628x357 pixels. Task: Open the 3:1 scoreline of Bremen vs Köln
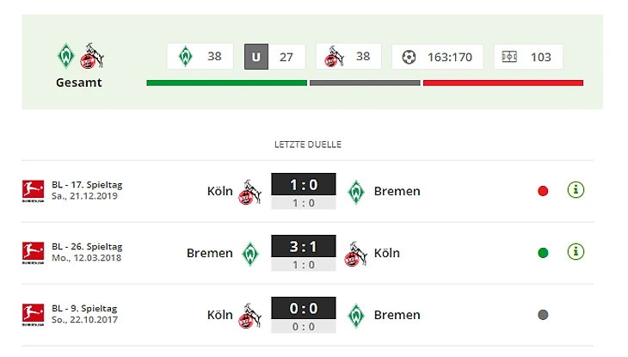click(x=304, y=246)
